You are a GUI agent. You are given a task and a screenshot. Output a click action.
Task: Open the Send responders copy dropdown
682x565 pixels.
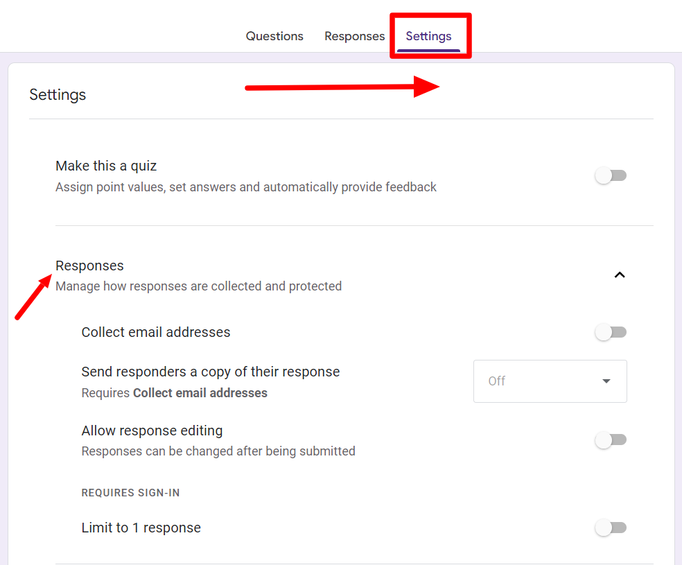click(x=550, y=381)
